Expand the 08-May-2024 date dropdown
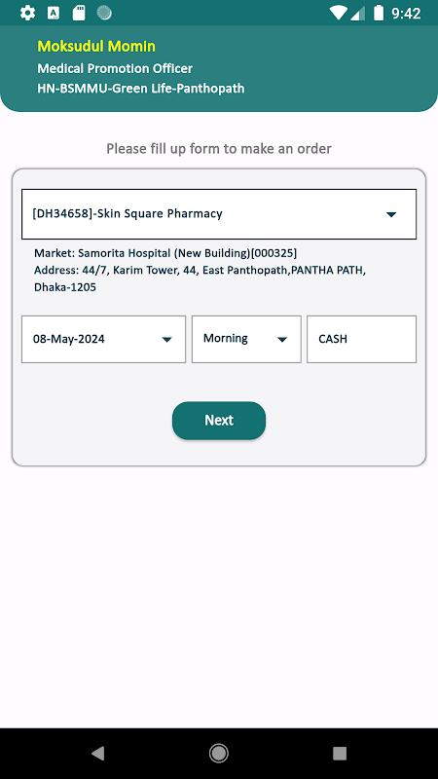 104,339
